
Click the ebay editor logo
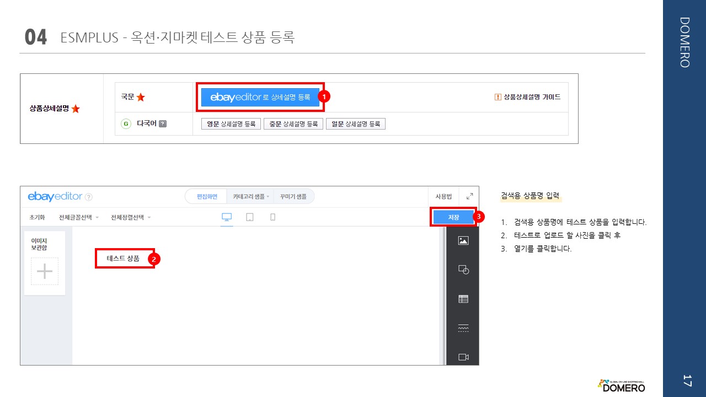(55, 196)
